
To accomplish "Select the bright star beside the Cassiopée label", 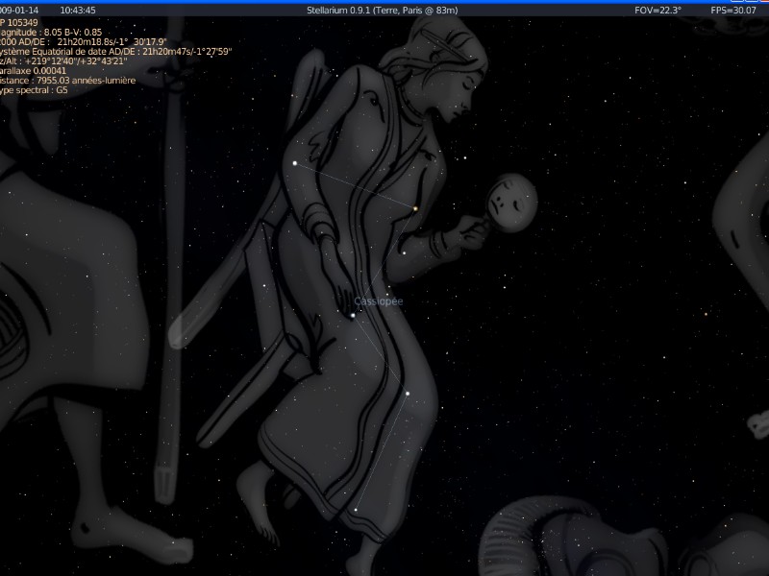I will pyautogui.click(x=353, y=316).
